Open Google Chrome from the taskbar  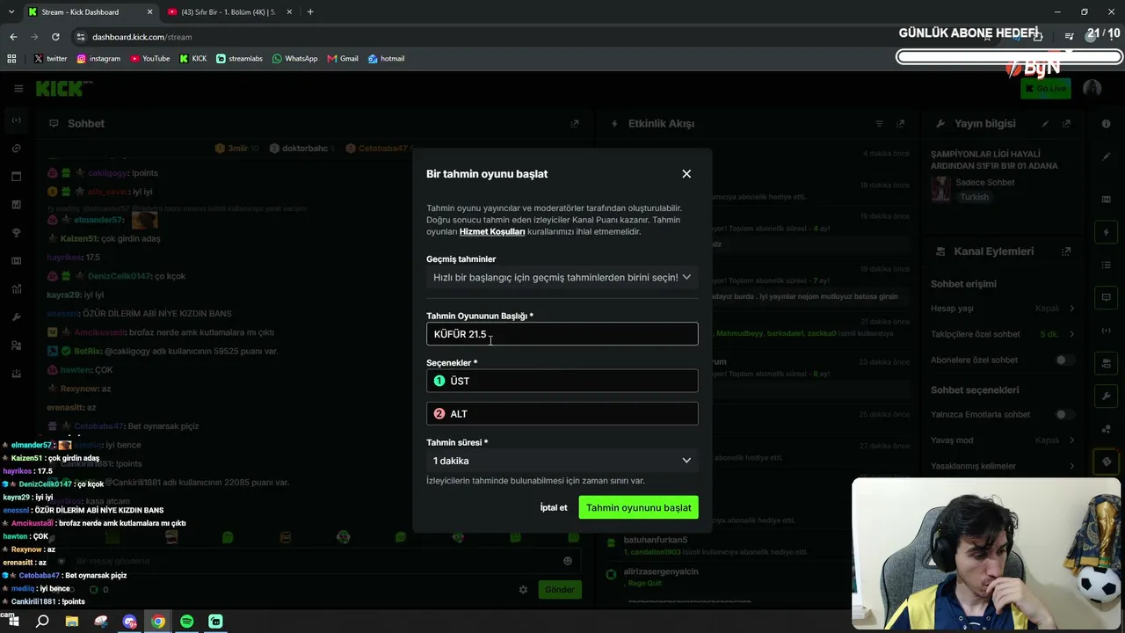[x=158, y=622]
